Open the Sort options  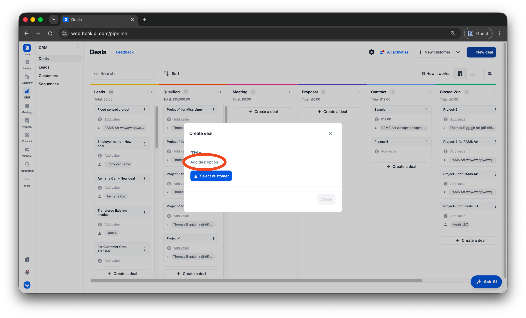171,74
